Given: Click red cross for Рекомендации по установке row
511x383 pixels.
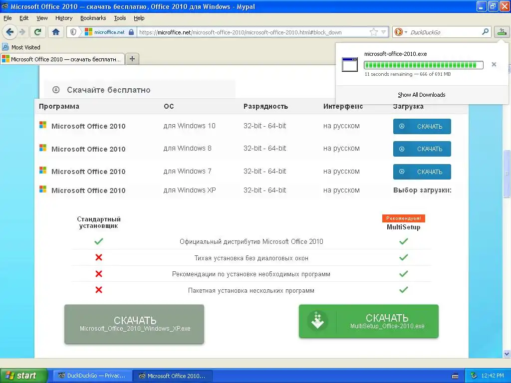Looking at the screenshot, I should tap(99, 274).
